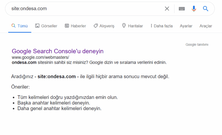Viewport: 222px width, 135px height.
Task: Click the Öneriler heading text
Action: [20, 87]
